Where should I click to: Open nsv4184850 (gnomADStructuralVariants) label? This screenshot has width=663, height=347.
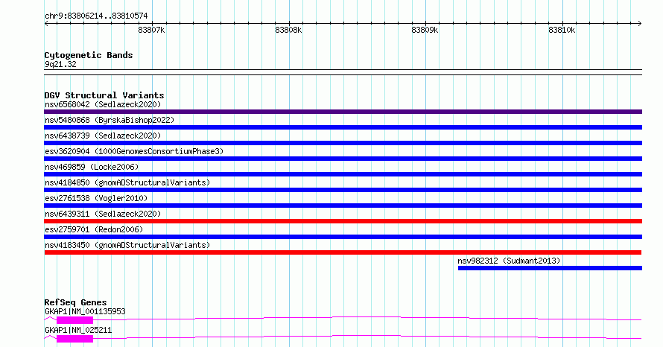127,182
